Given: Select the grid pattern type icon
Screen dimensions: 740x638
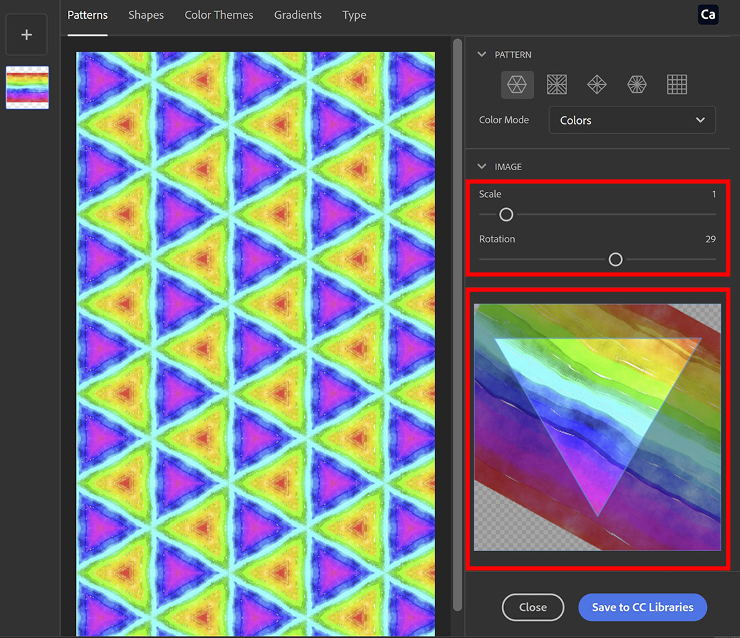Looking at the screenshot, I should (676, 84).
